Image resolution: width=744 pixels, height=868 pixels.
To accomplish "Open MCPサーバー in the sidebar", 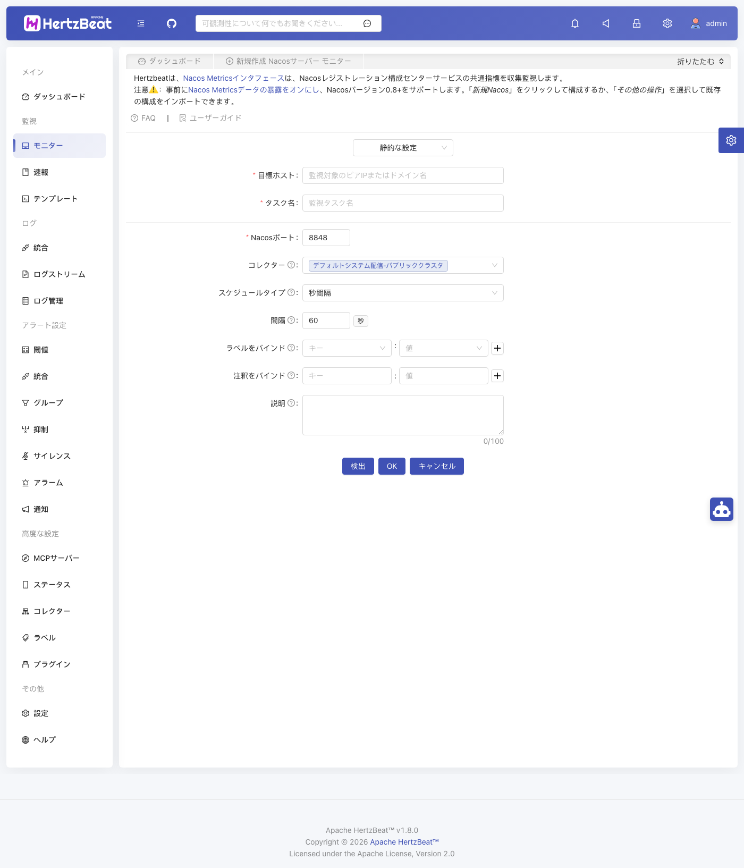I will tap(60, 558).
